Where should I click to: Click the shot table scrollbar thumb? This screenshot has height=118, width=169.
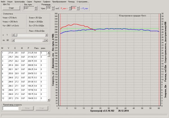[x=49, y=55]
